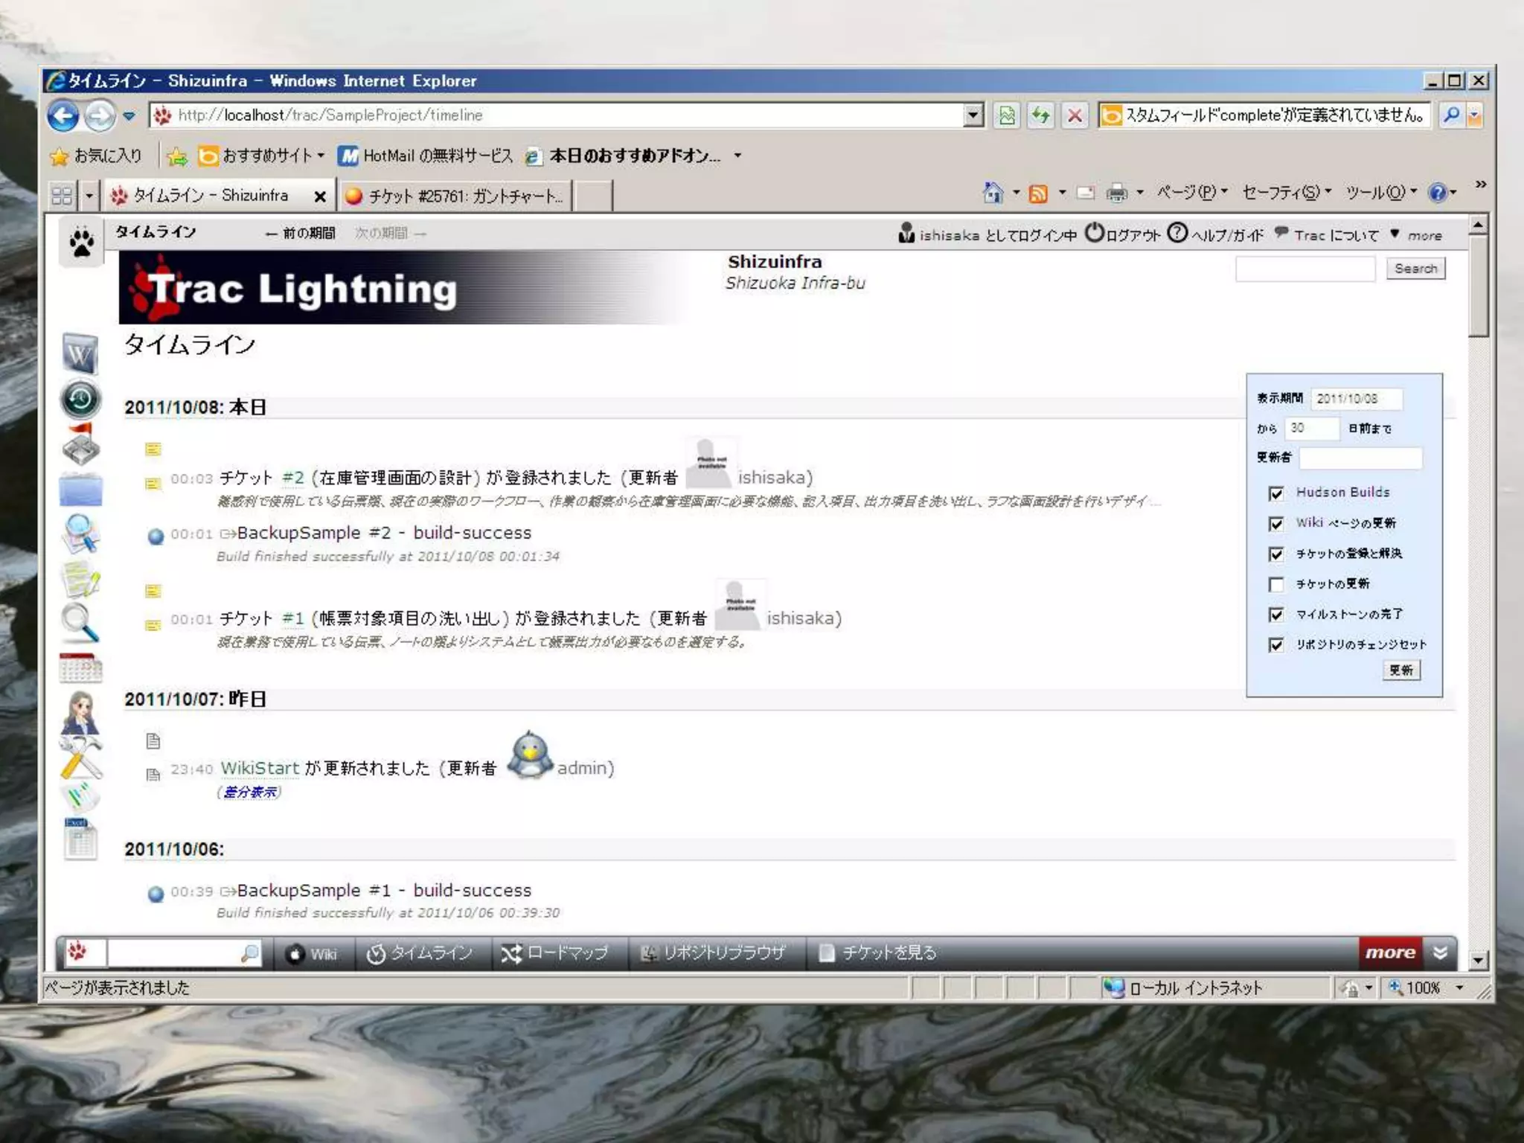
Task: Click the RSS feed icon in toolbar
Action: [x=1038, y=193]
